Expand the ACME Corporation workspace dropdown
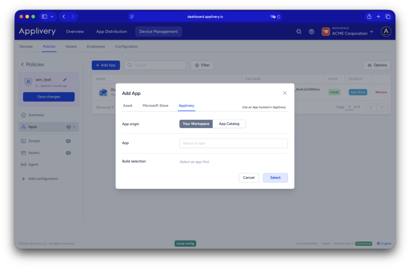The width and height of the screenshot is (410, 268). point(372,32)
